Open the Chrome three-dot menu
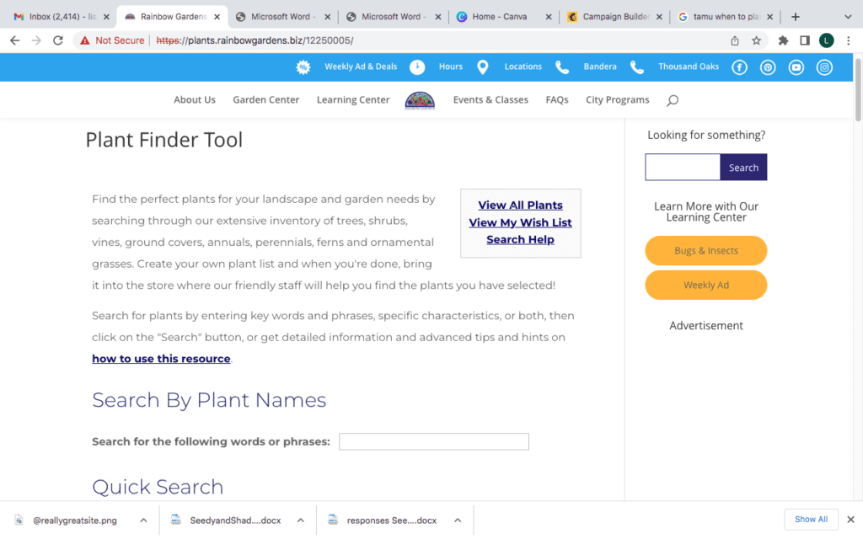Screen dimensions: 863x539 (849, 40)
